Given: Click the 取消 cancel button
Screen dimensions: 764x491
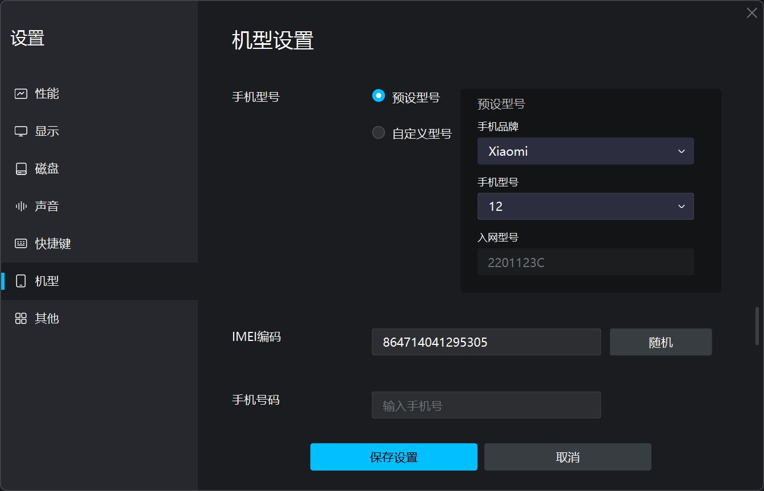Looking at the screenshot, I should coord(567,457).
